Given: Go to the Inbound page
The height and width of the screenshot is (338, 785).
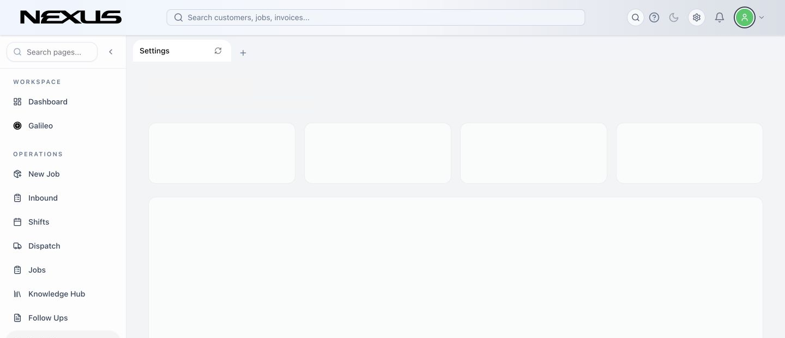Looking at the screenshot, I should [x=63, y=198].
